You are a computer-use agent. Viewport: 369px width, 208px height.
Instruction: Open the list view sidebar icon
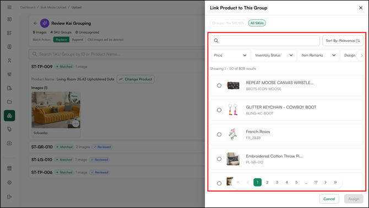(x=9, y=33)
